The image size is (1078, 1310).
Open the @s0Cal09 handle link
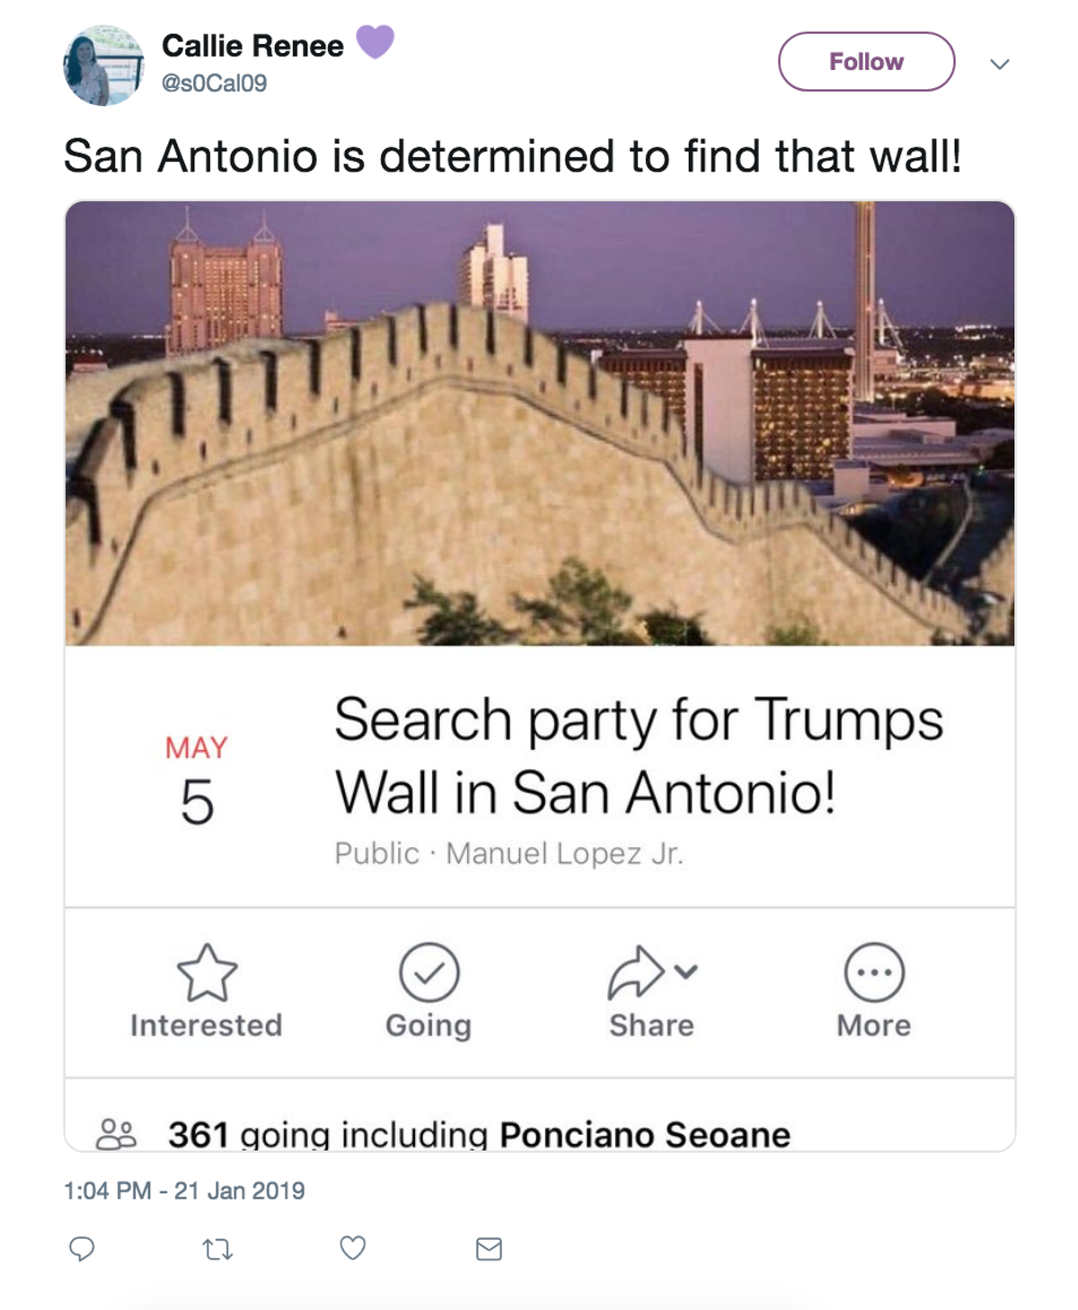click(x=214, y=84)
